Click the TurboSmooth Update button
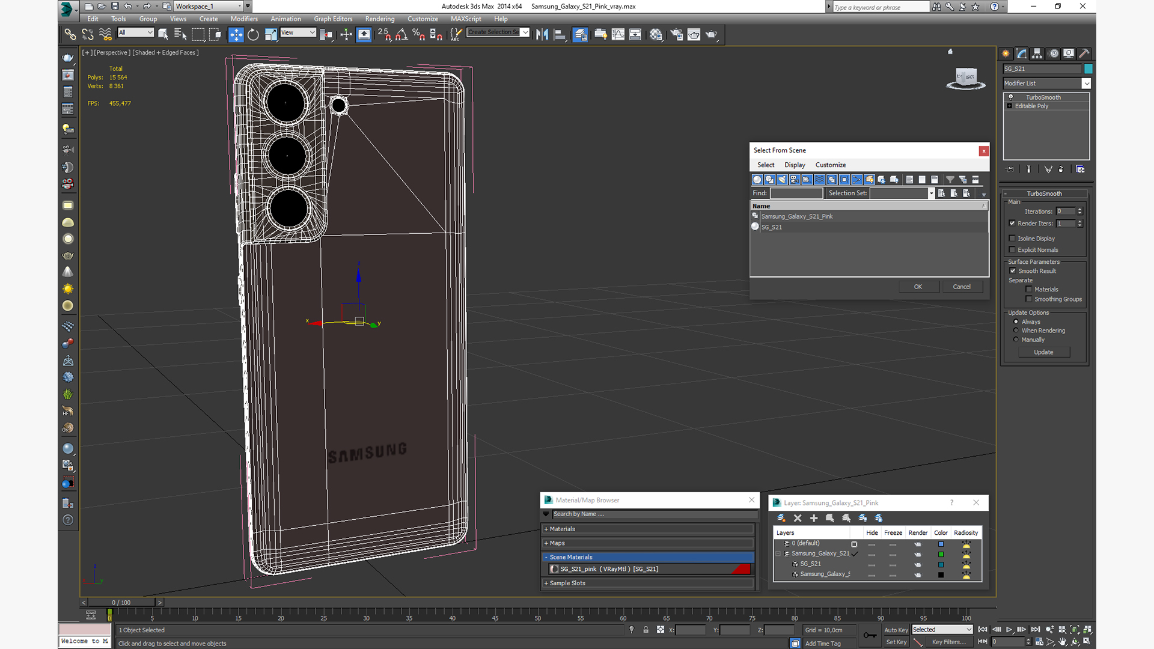1154x649 pixels. [x=1043, y=352]
